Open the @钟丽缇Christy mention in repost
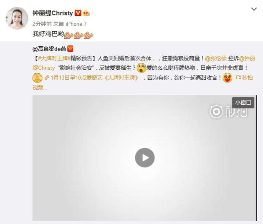The height and width of the screenshot is (224, 263). [247, 58]
